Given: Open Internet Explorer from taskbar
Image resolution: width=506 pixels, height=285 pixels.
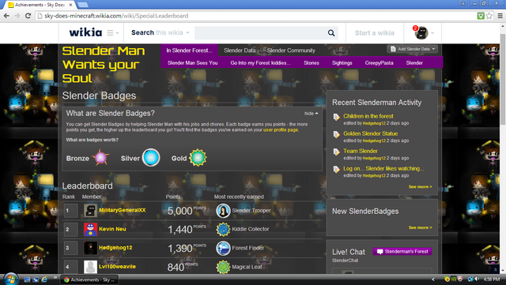Looking at the screenshot, I should (44, 279).
